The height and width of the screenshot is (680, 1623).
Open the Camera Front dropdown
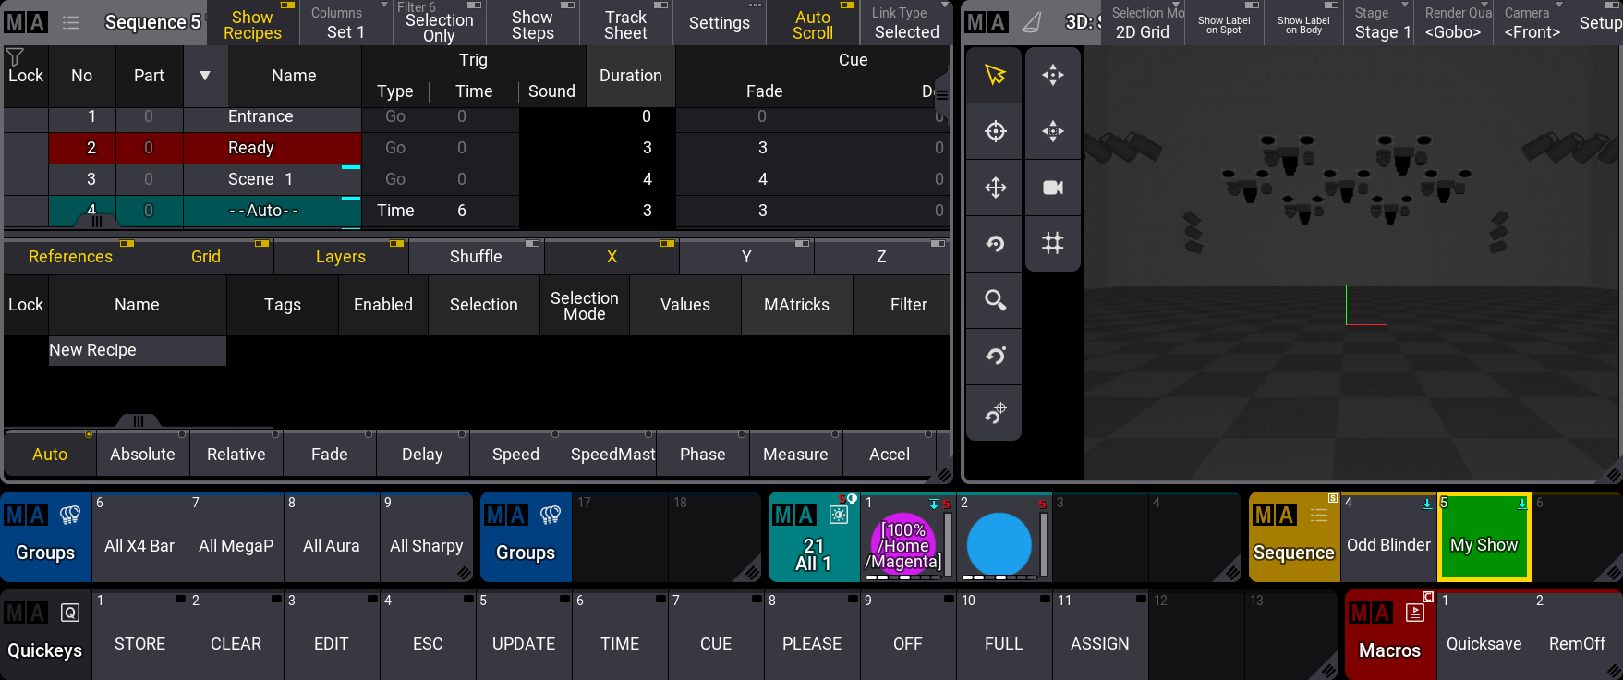pos(1531,23)
